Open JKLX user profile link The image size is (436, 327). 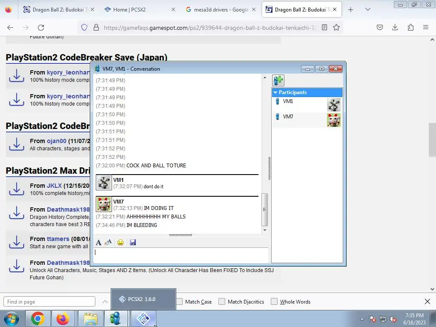54,186
